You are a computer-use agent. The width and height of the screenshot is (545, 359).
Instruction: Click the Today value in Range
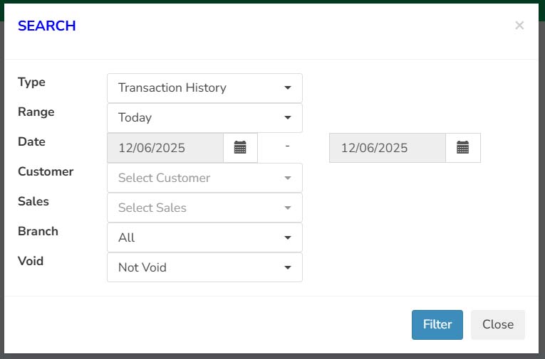coord(135,117)
